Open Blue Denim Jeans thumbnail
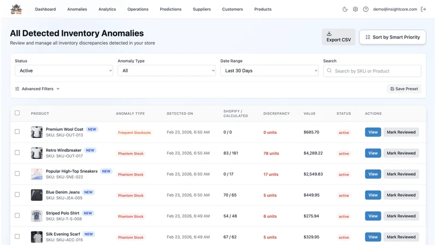 coord(37,195)
